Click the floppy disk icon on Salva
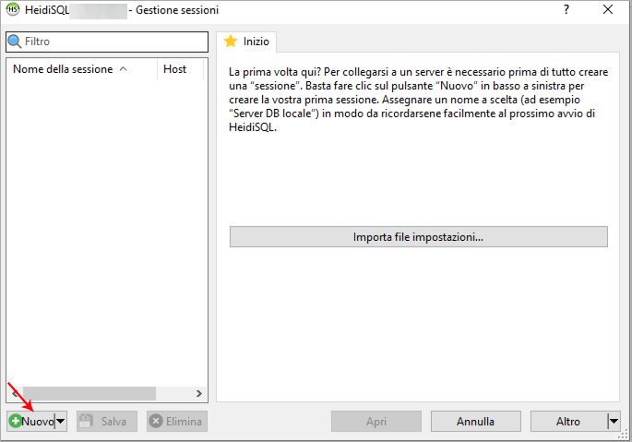The height and width of the screenshot is (442, 632). coord(87,422)
